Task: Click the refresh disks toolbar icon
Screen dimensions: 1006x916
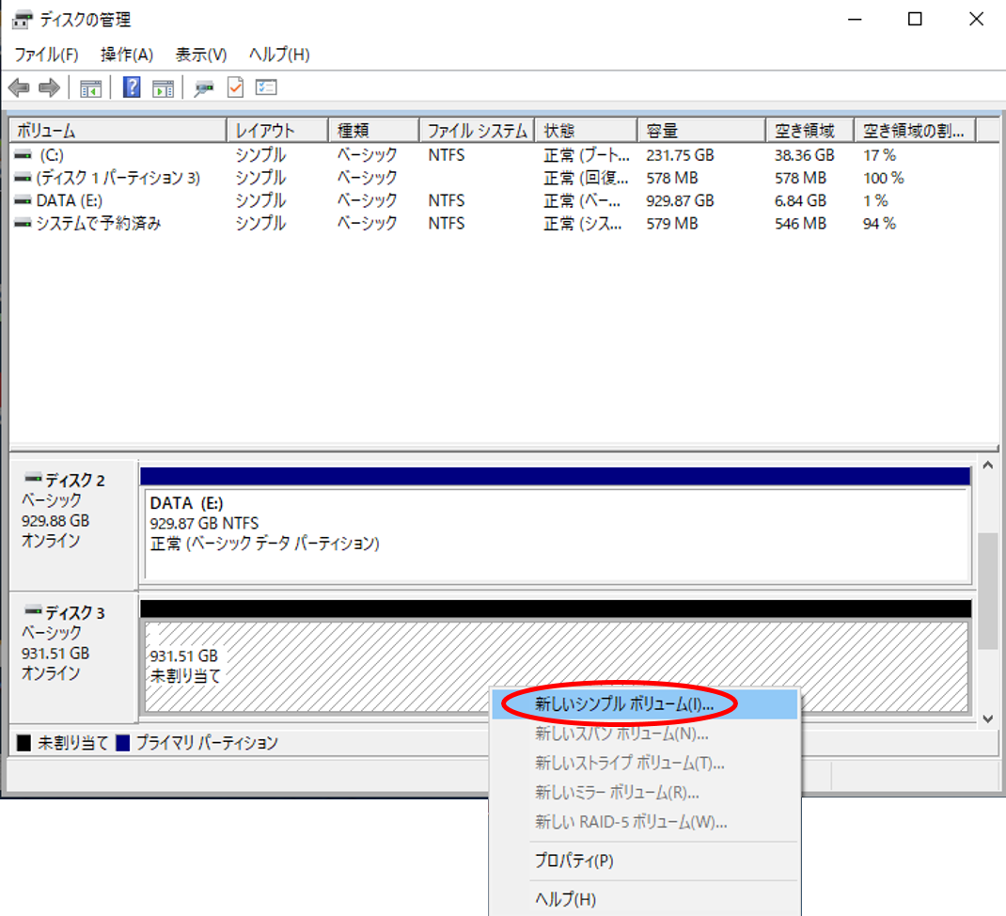Action: pyautogui.click(x=204, y=88)
